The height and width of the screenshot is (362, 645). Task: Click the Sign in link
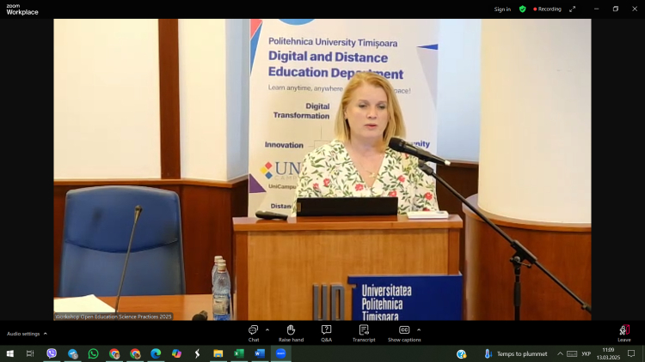click(502, 9)
